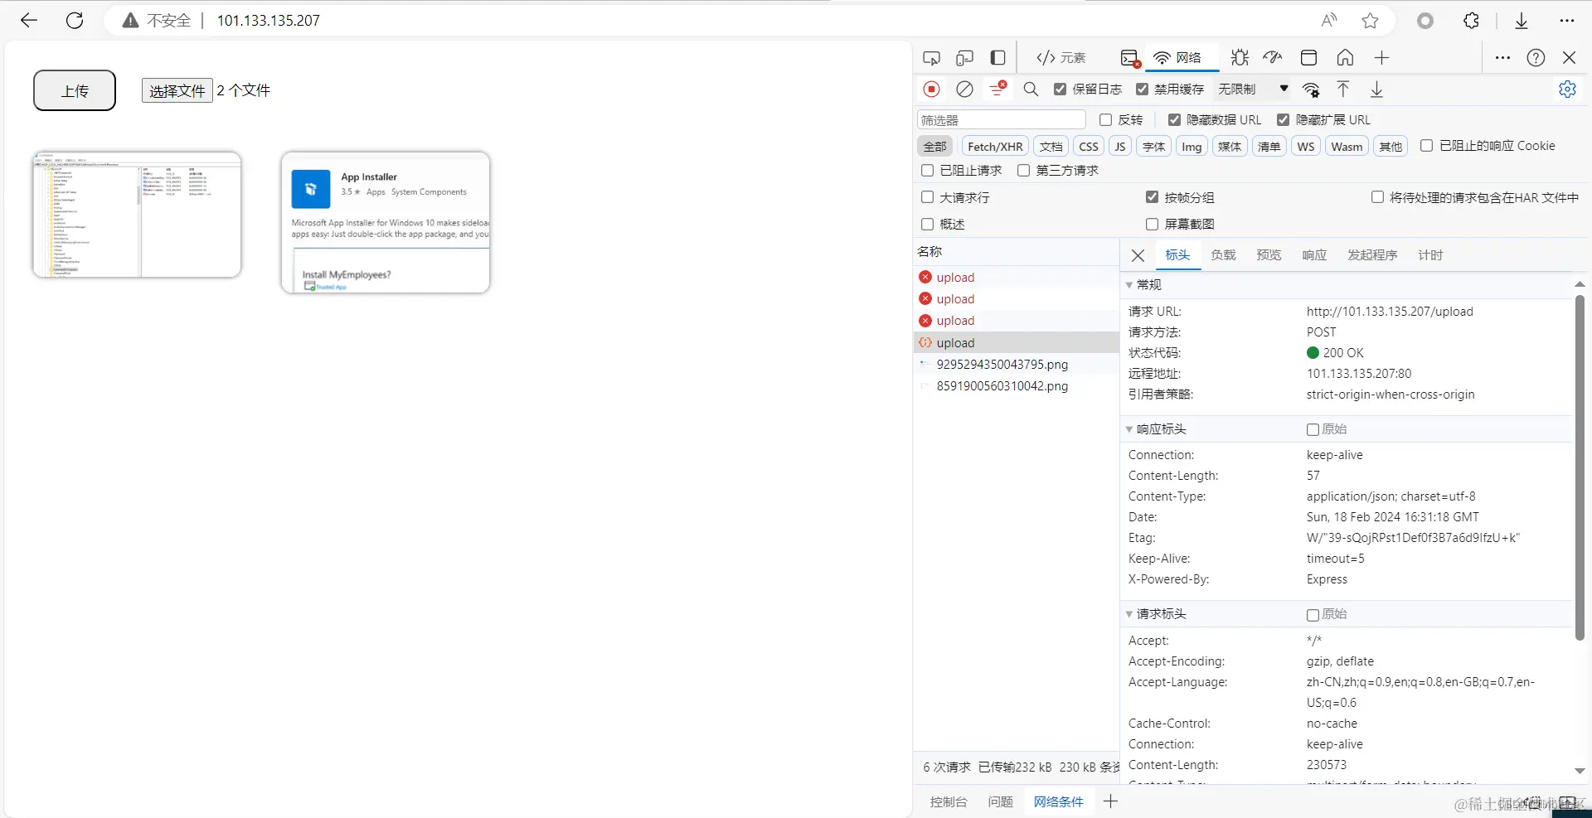Switch to the 计时 tab
The image size is (1592, 818).
1430,255
